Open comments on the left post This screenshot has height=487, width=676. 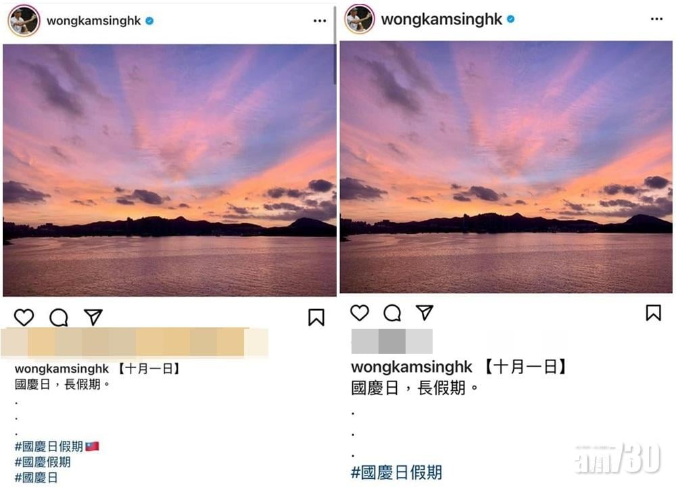[x=59, y=317]
